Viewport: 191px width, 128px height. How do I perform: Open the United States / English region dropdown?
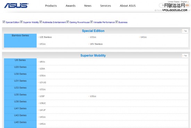pyautogui.click(x=178, y=2)
